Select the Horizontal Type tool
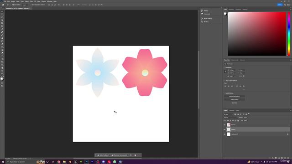This screenshot has width=292, height=164. pyautogui.click(x=2, y=59)
